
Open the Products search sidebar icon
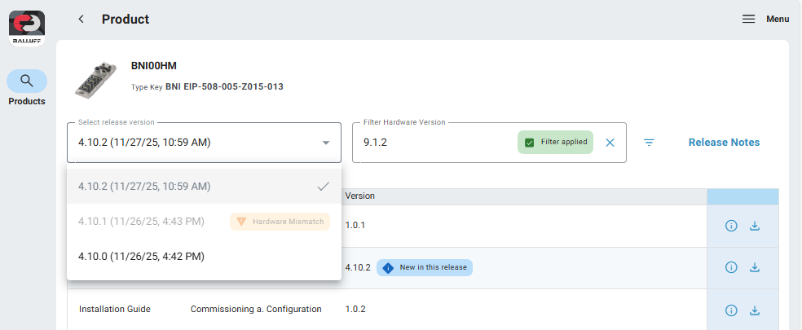coord(27,81)
